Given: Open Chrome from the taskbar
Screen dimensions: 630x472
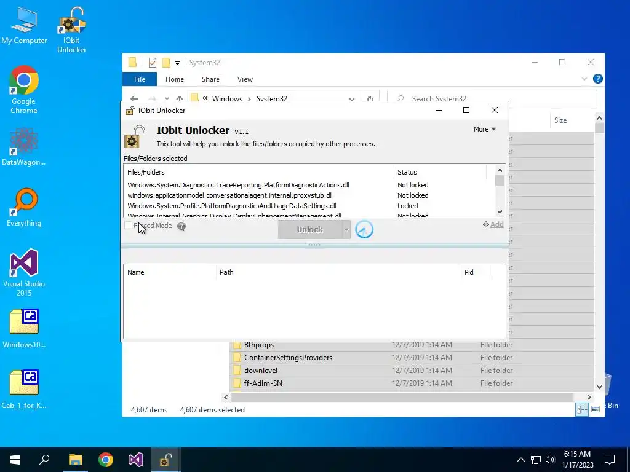Looking at the screenshot, I should (x=106, y=460).
